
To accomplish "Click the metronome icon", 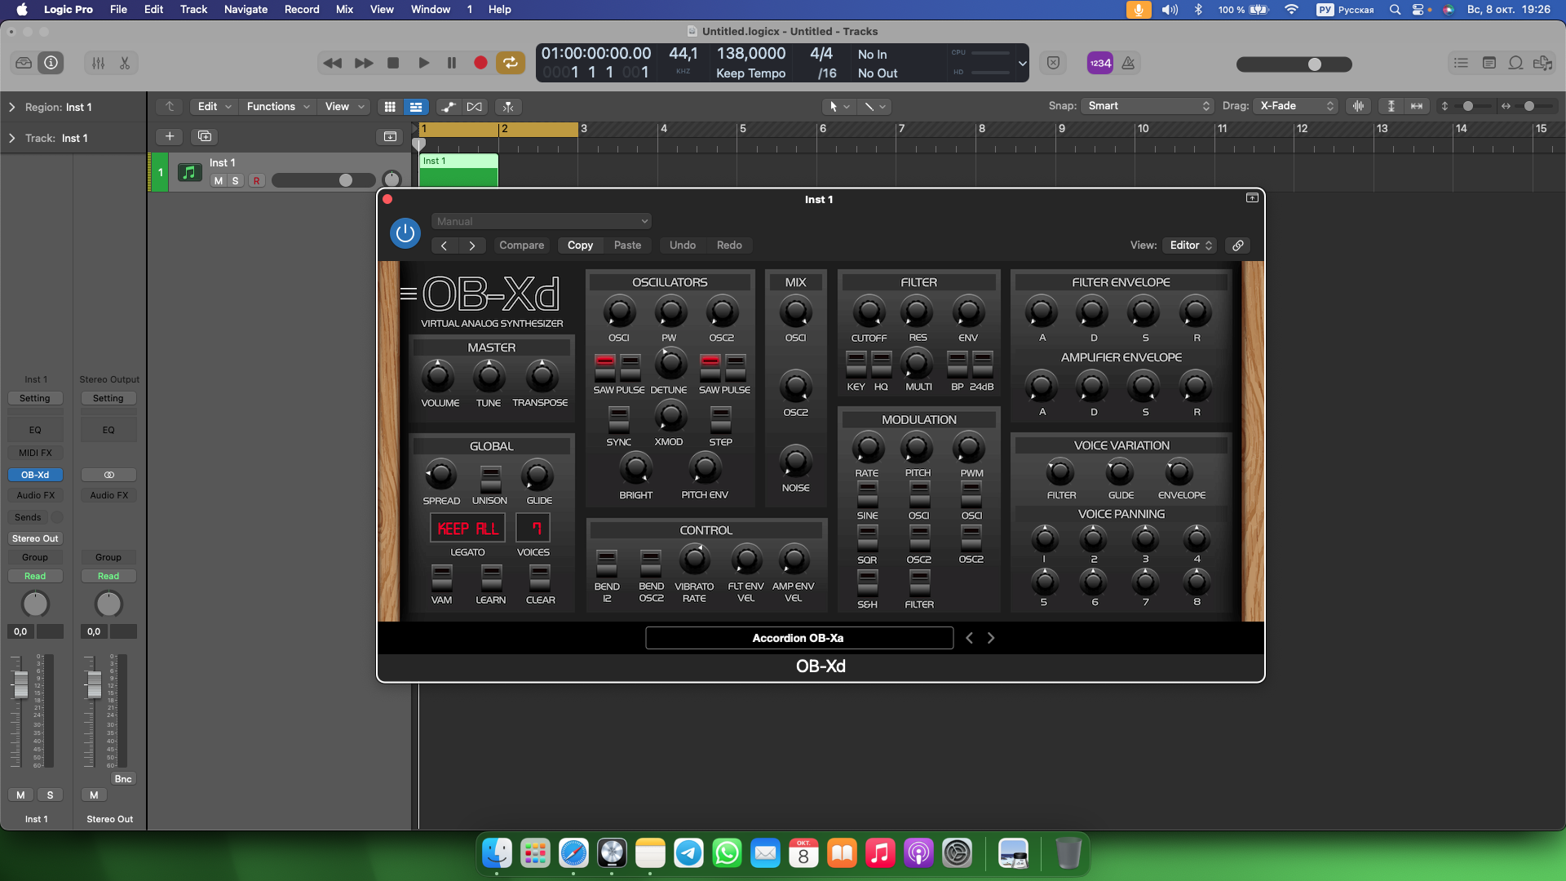I will (1128, 63).
